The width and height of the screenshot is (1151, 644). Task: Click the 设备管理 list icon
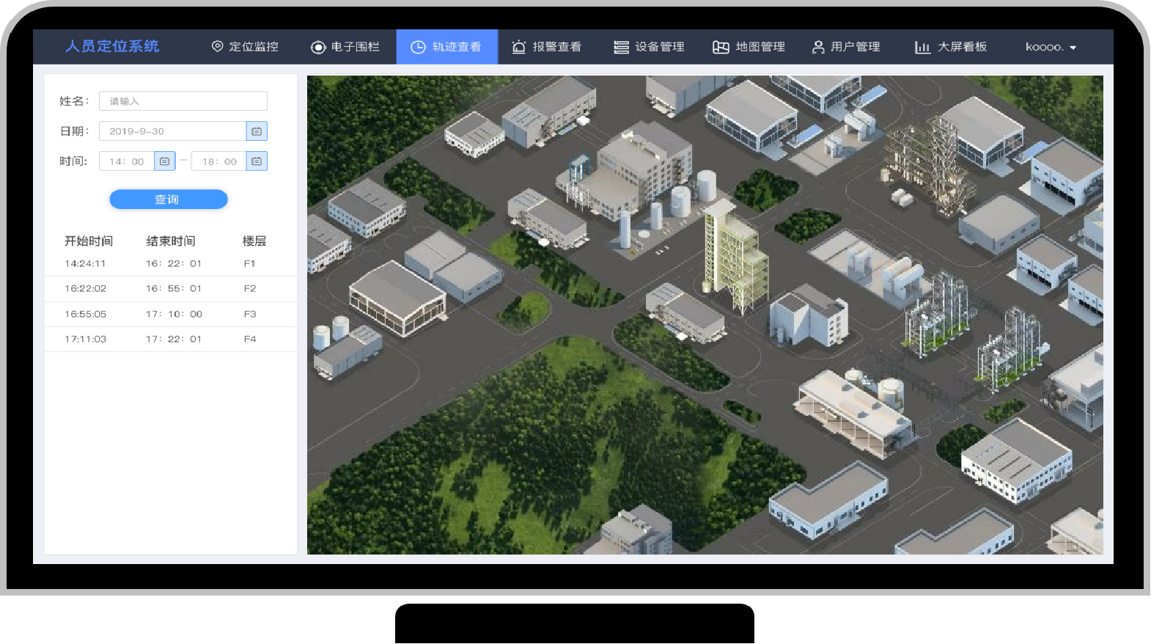click(621, 47)
